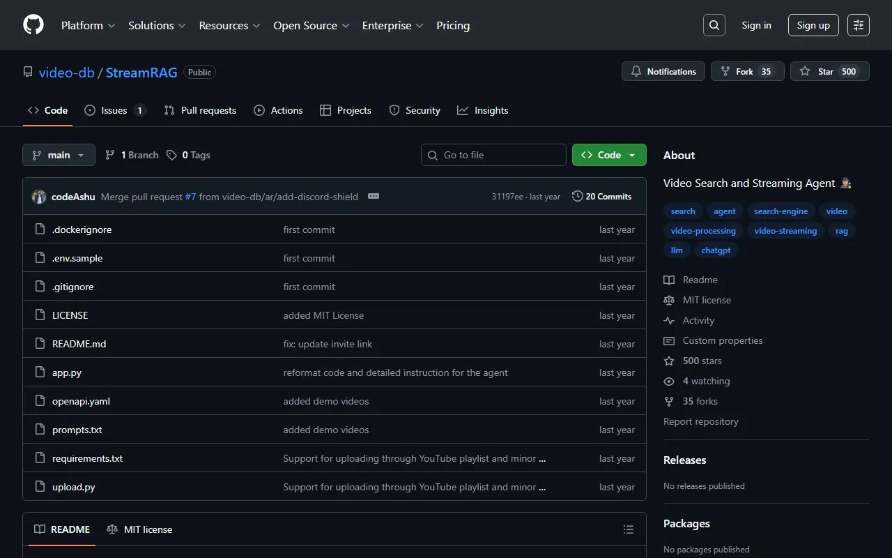This screenshot has height=558, width=892.
Task: Click the GitHub logo icon
Action: (x=33, y=25)
